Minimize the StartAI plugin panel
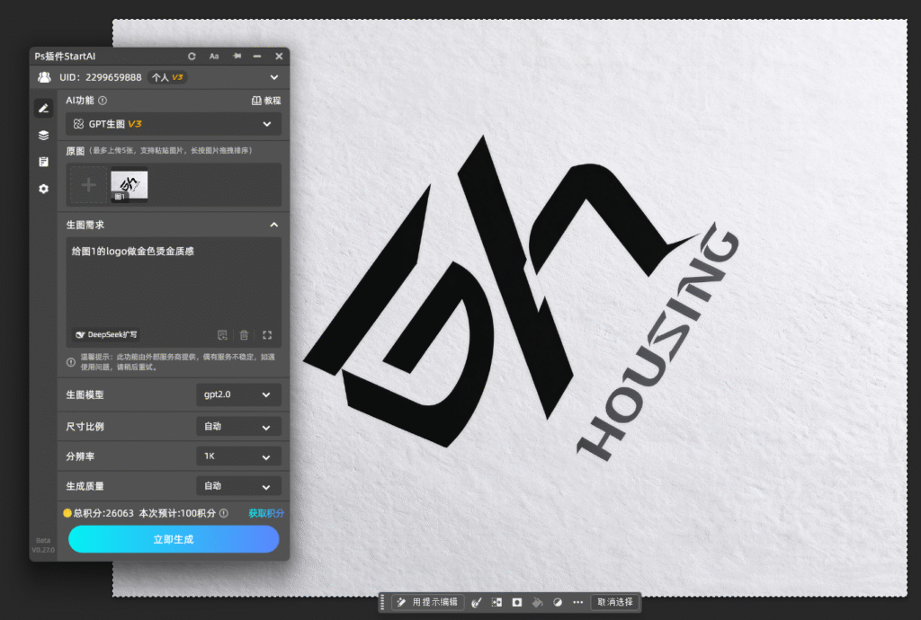 coord(257,57)
